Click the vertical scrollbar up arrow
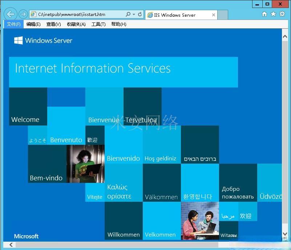 (x=285, y=37)
